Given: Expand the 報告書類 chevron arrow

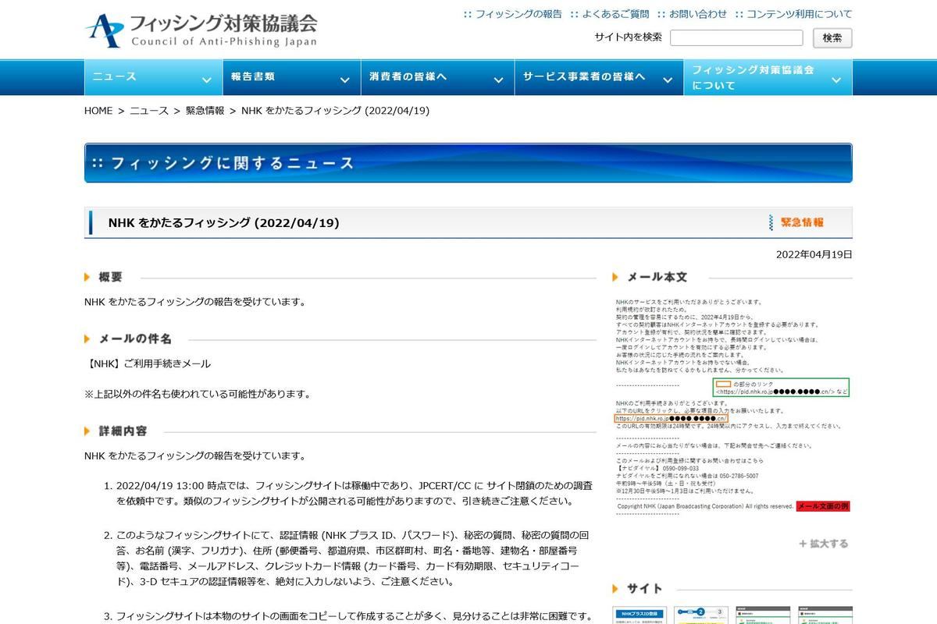Looking at the screenshot, I should coord(344,80).
